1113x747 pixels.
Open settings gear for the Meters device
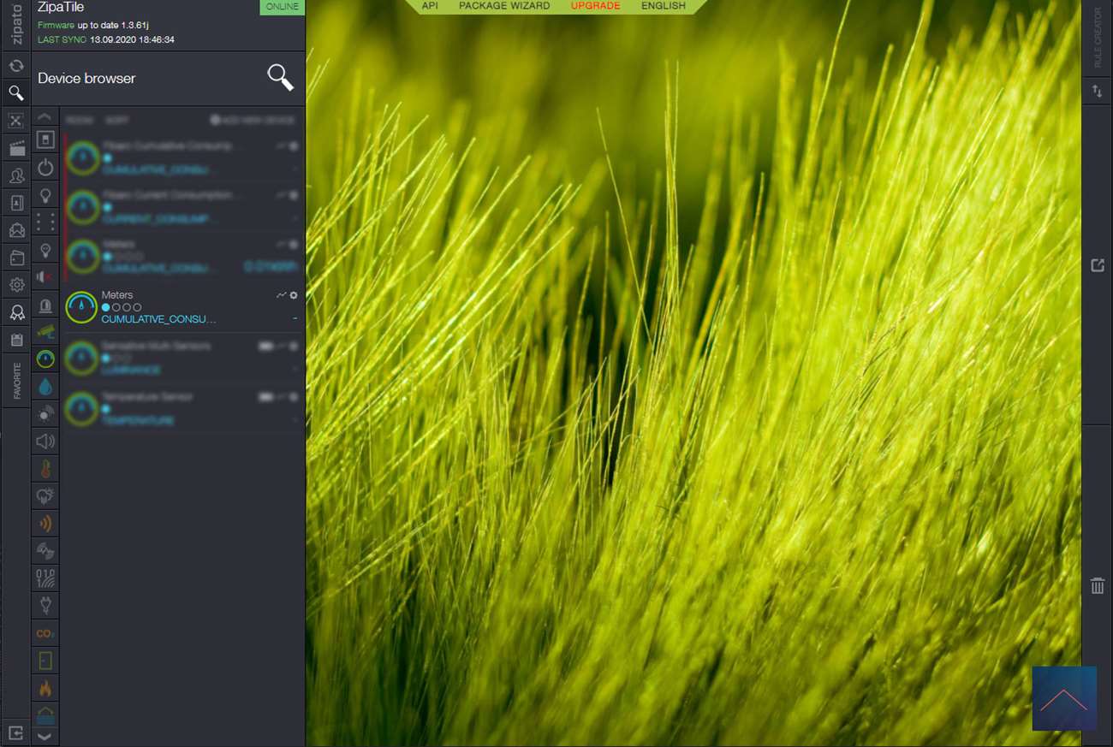point(294,295)
